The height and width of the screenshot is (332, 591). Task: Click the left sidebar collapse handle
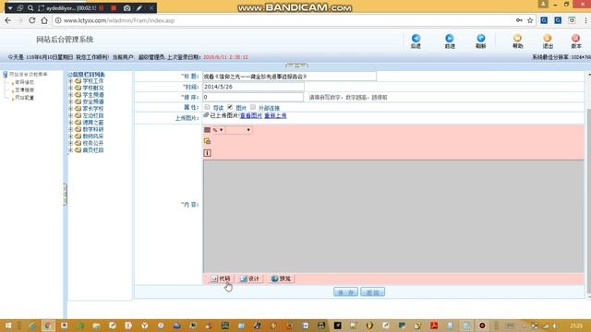click(65, 195)
